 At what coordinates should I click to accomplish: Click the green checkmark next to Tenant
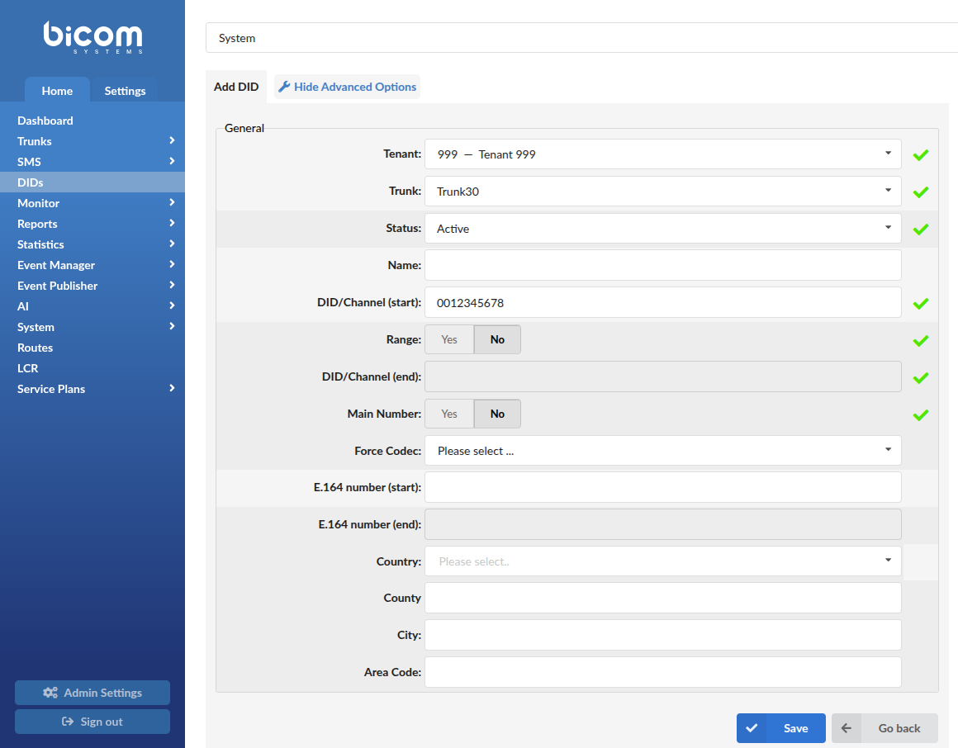tap(920, 155)
